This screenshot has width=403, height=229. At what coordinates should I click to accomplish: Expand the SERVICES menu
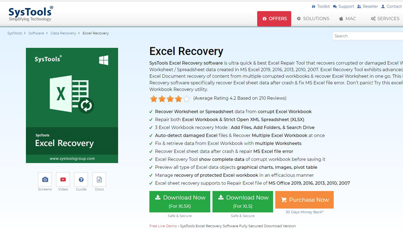coord(385,19)
